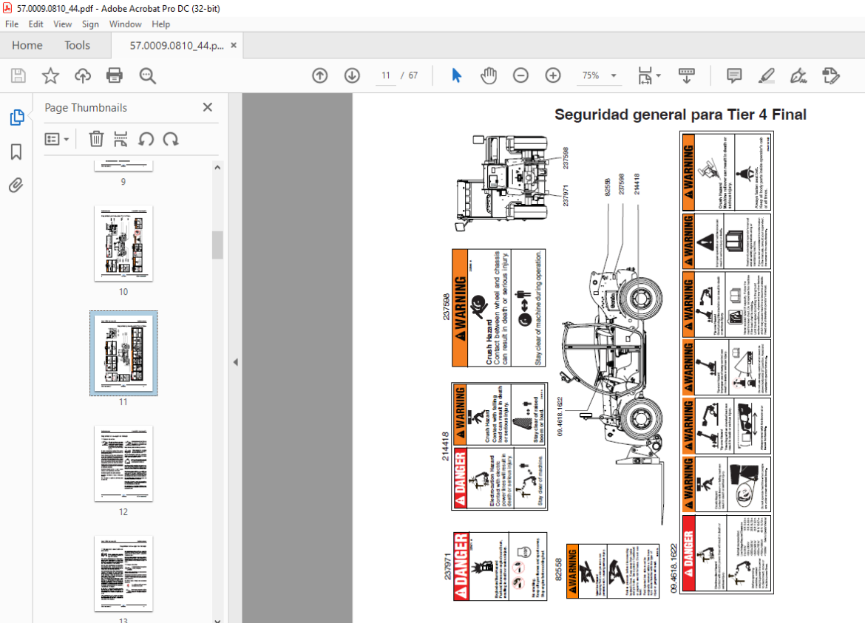Screen dimensions: 865x623
Task: Click the Print file icon
Action: [x=114, y=75]
